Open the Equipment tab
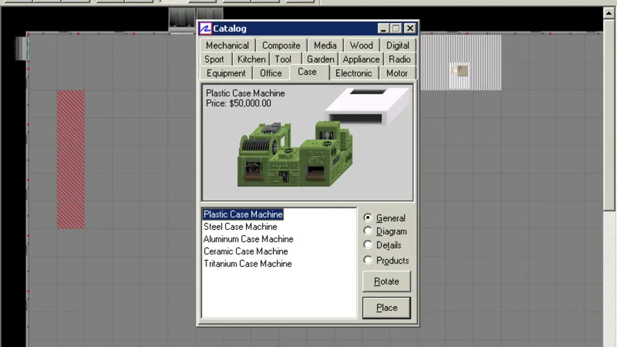The width and height of the screenshot is (617, 347). pyautogui.click(x=226, y=73)
